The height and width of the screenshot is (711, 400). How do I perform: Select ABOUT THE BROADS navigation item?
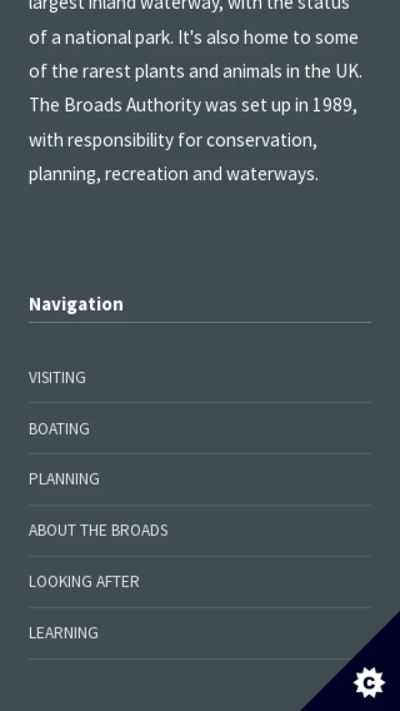[98, 531]
